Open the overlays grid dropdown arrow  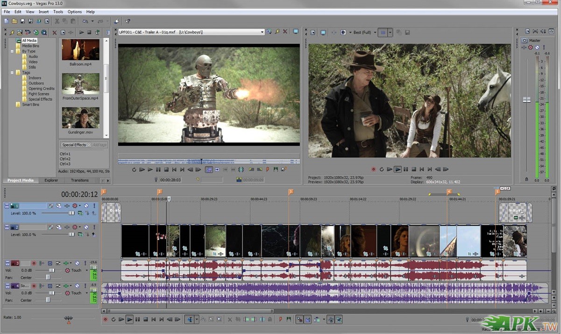click(x=390, y=32)
